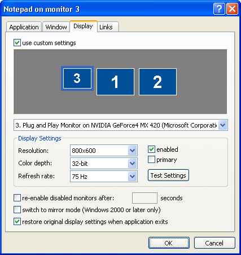
Task: Switch to the Window tab
Action: (x=56, y=27)
